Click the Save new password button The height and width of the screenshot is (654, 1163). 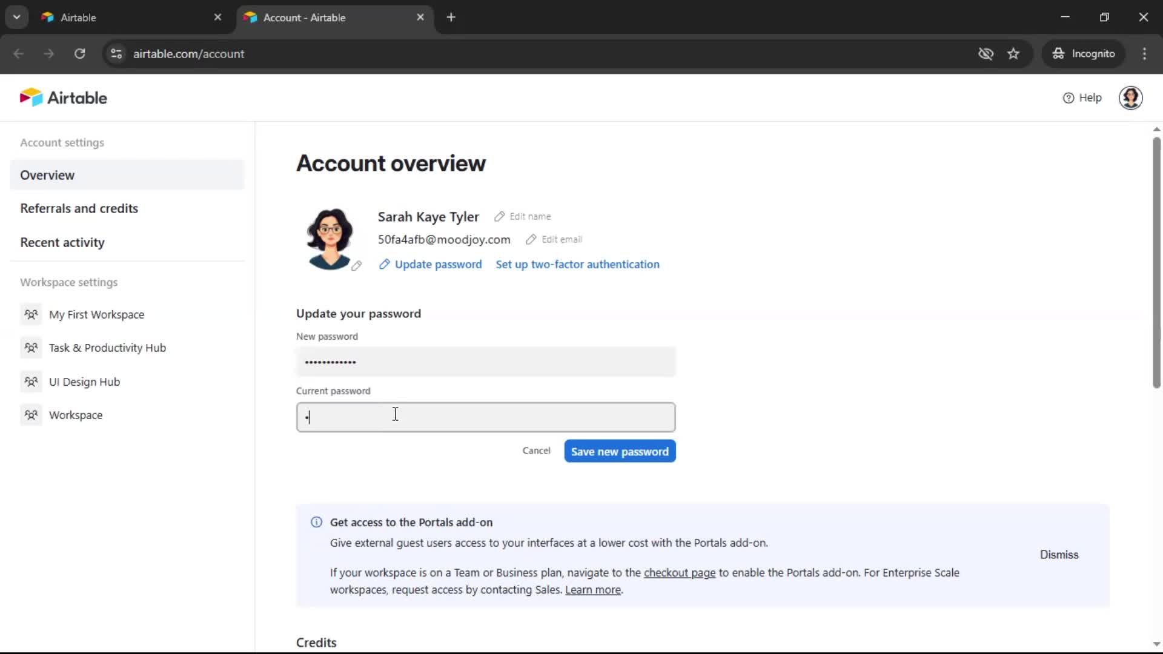pos(620,451)
